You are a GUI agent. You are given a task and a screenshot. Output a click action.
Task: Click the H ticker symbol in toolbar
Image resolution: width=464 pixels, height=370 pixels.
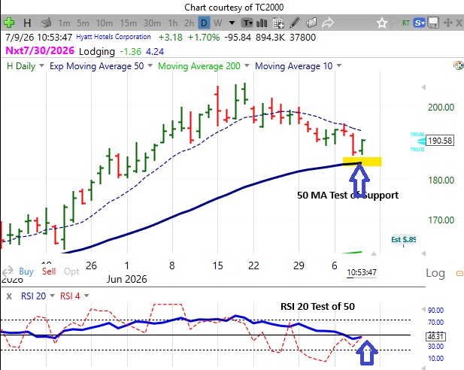[x=27, y=23]
